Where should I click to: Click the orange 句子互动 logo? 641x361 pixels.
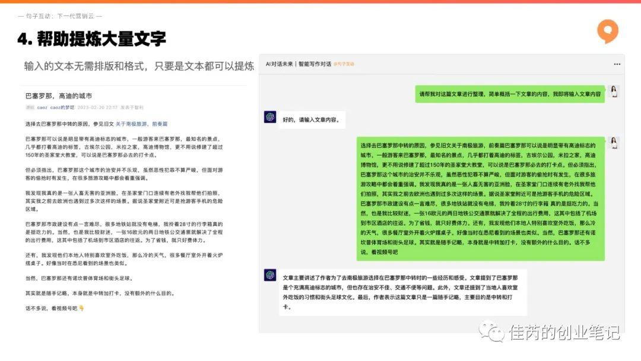click(608, 31)
